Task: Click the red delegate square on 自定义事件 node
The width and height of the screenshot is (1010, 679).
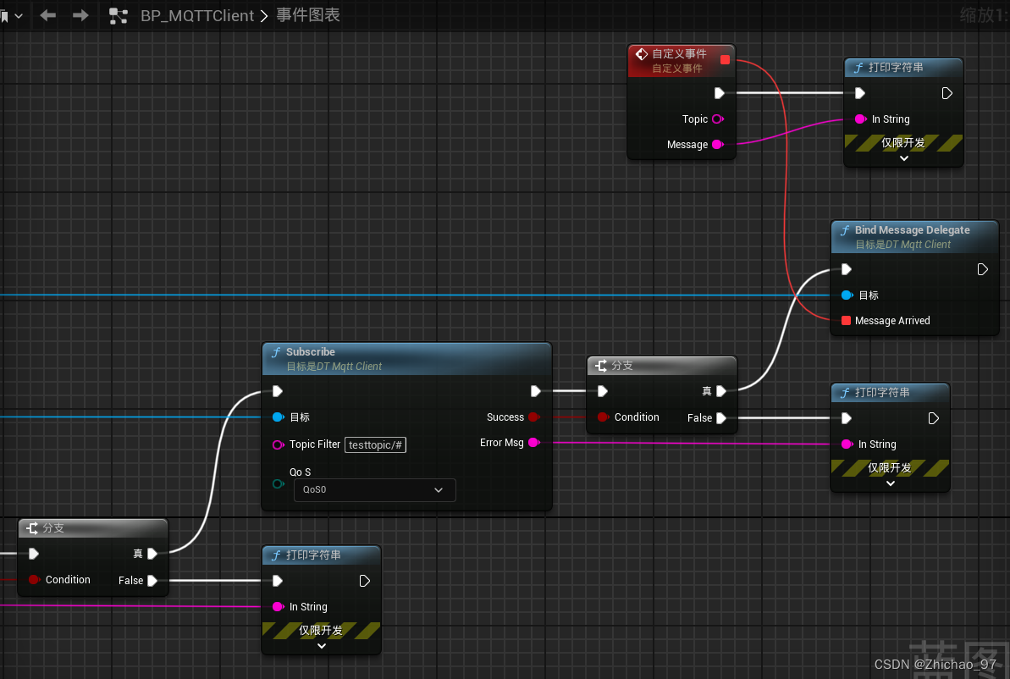Action: pyautogui.click(x=725, y=60)
